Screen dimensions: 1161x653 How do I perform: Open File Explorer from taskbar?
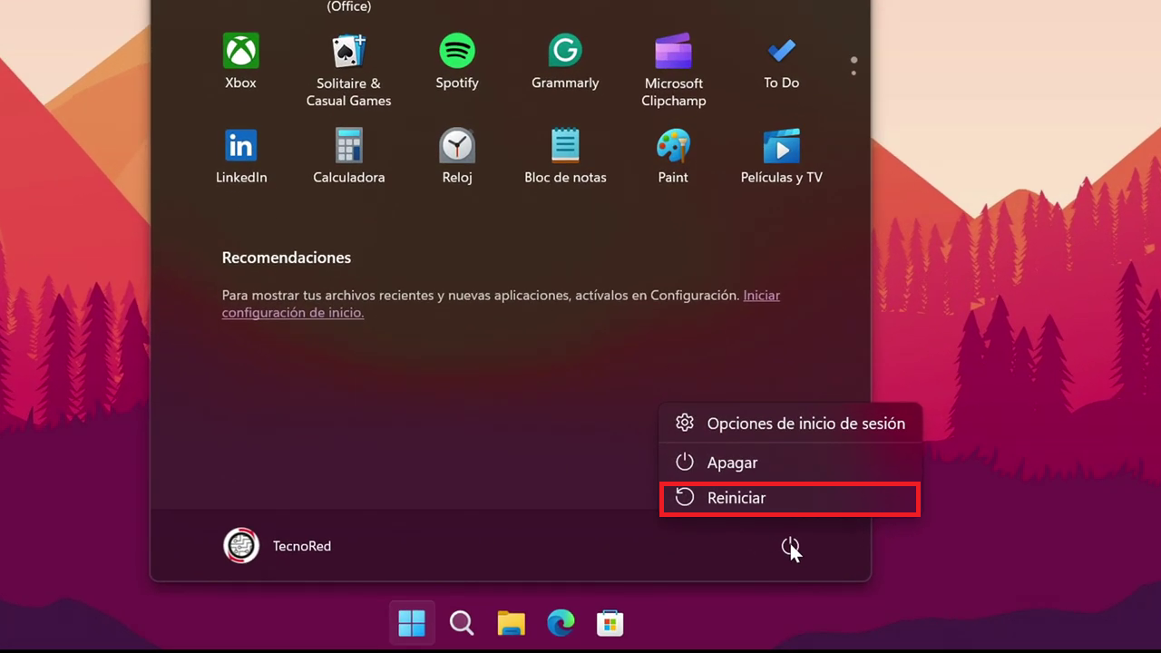pyautogui.click(x=512, y=623)
